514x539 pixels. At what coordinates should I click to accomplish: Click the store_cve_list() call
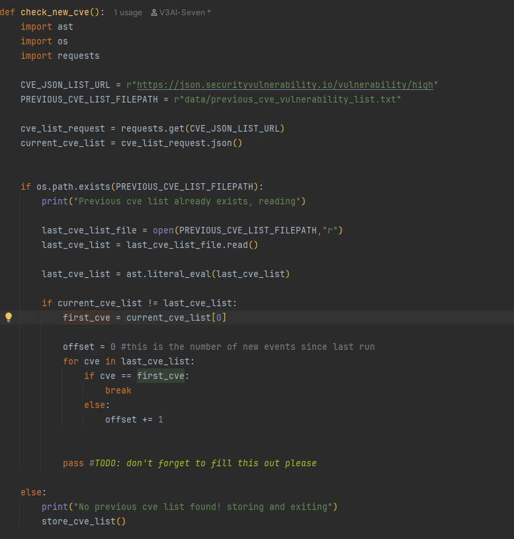tap(83, 521)
